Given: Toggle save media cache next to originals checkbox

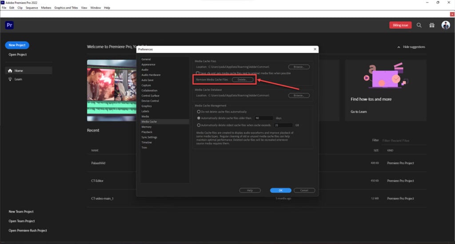Looking at the screenshot, I should (198, 73).
